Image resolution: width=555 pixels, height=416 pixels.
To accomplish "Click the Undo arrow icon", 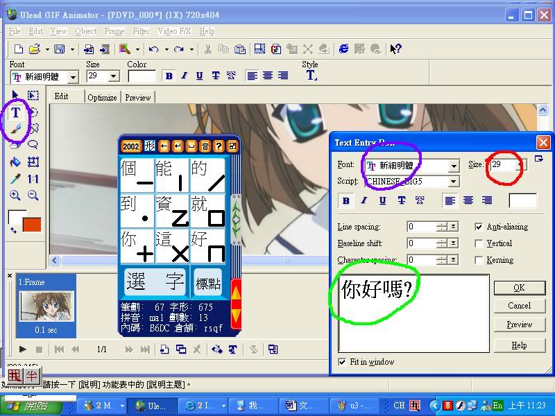I will pos(153,49).
